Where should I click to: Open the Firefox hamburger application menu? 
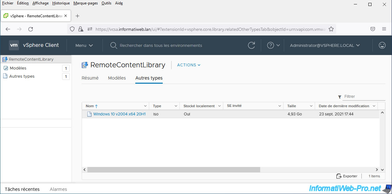click(384, 29)
